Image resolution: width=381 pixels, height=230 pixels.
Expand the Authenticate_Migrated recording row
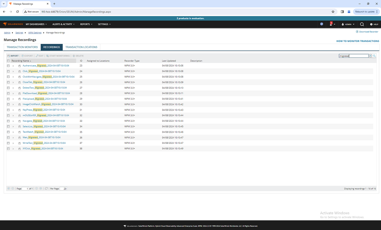(13, 65)
